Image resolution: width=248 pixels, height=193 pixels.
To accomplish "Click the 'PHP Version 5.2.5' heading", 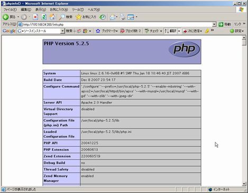I will [x=66, y=43].
